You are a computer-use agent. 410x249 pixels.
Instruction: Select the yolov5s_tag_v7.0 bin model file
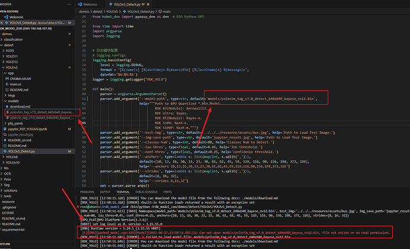(x=42, y=118)
